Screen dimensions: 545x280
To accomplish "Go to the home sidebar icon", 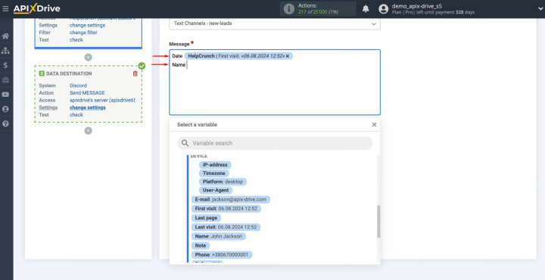I will (5, 36).
